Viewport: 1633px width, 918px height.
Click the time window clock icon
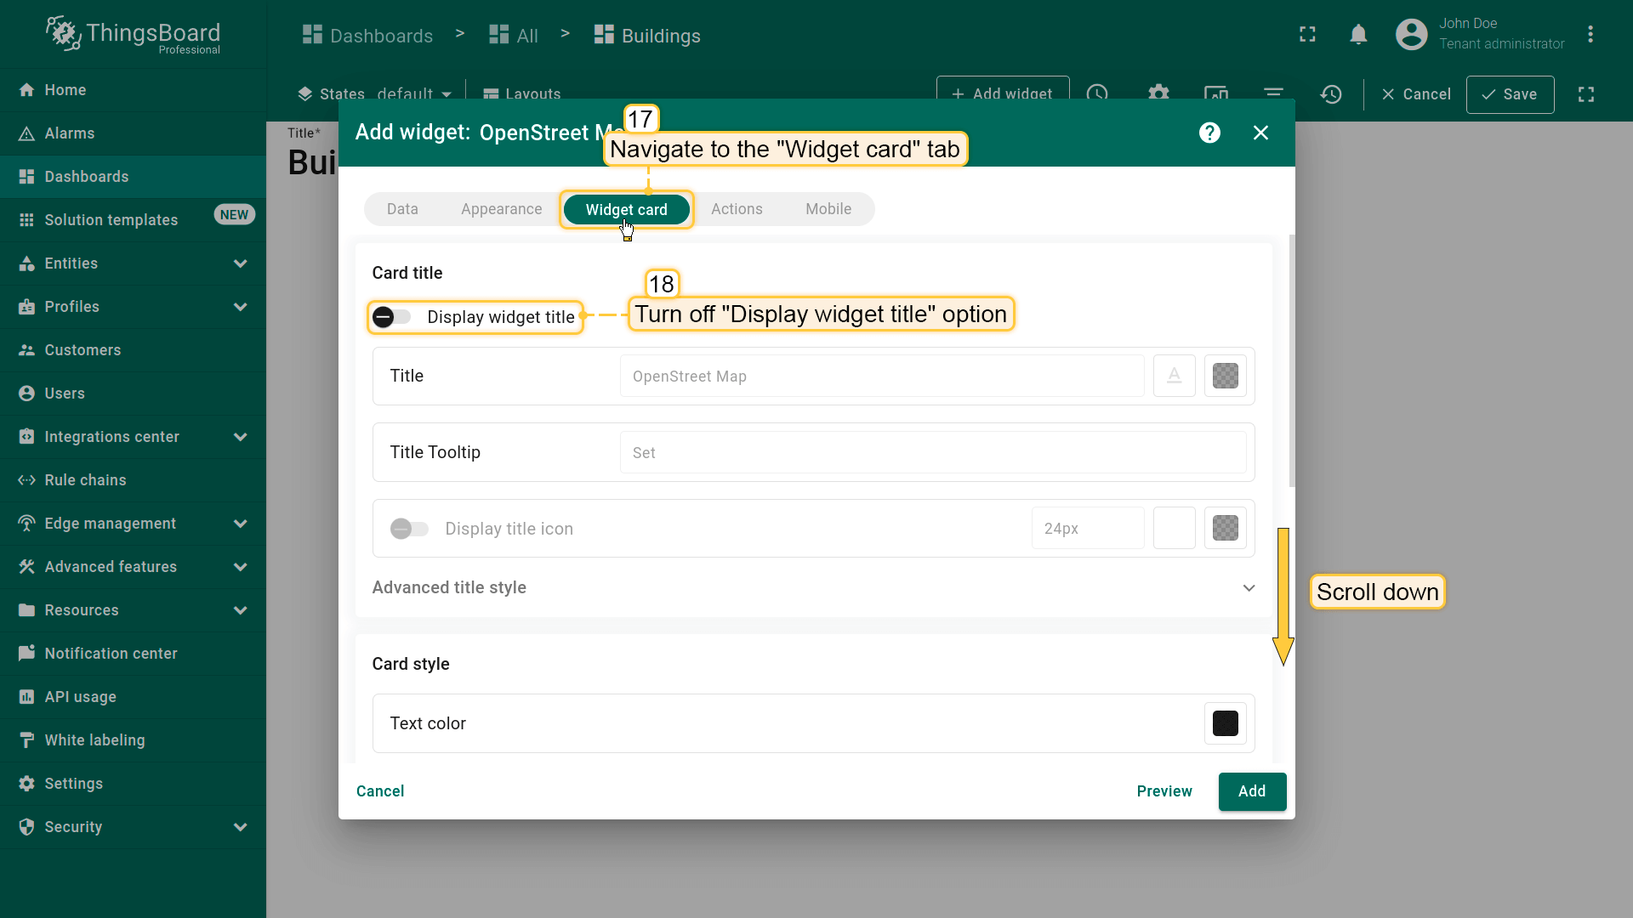tap(1097, 93)
